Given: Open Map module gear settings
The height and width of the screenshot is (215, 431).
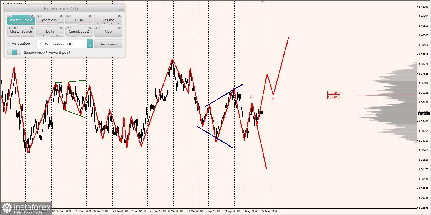Looking at the screenshot, I should pyautogui.click(x=119, y=28).
